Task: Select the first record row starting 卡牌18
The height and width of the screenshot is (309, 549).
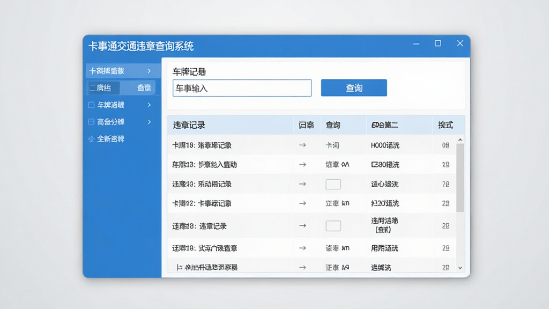Action: coord(311,145)
